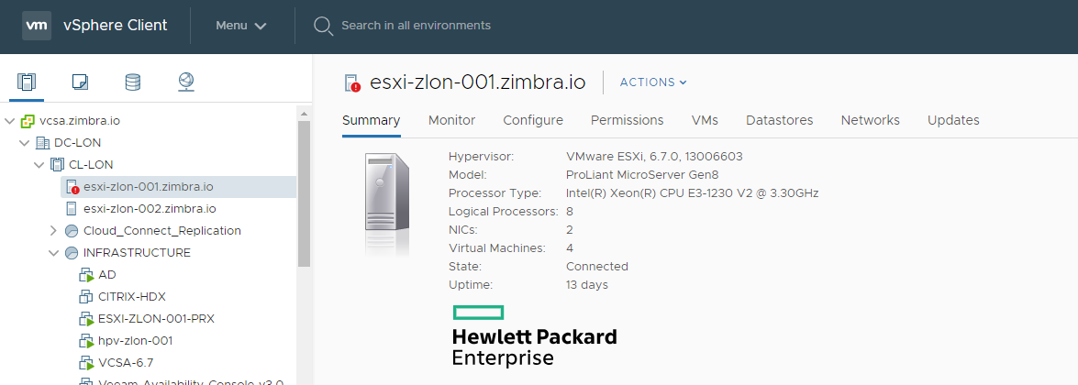Screen dimensions: 1078x385
Task: Open the ACTIONS dropdown
Action: click(653, 82)
